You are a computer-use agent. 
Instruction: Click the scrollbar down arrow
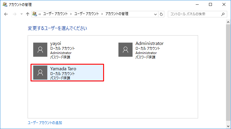pos(228,126)
